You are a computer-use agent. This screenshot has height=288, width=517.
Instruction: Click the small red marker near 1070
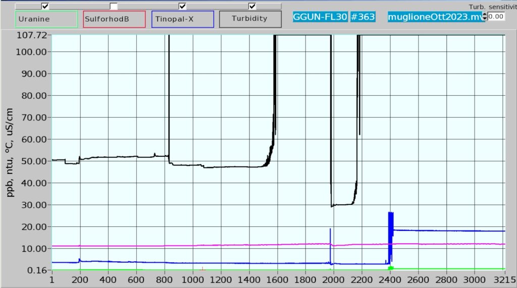tap(202, 269)
